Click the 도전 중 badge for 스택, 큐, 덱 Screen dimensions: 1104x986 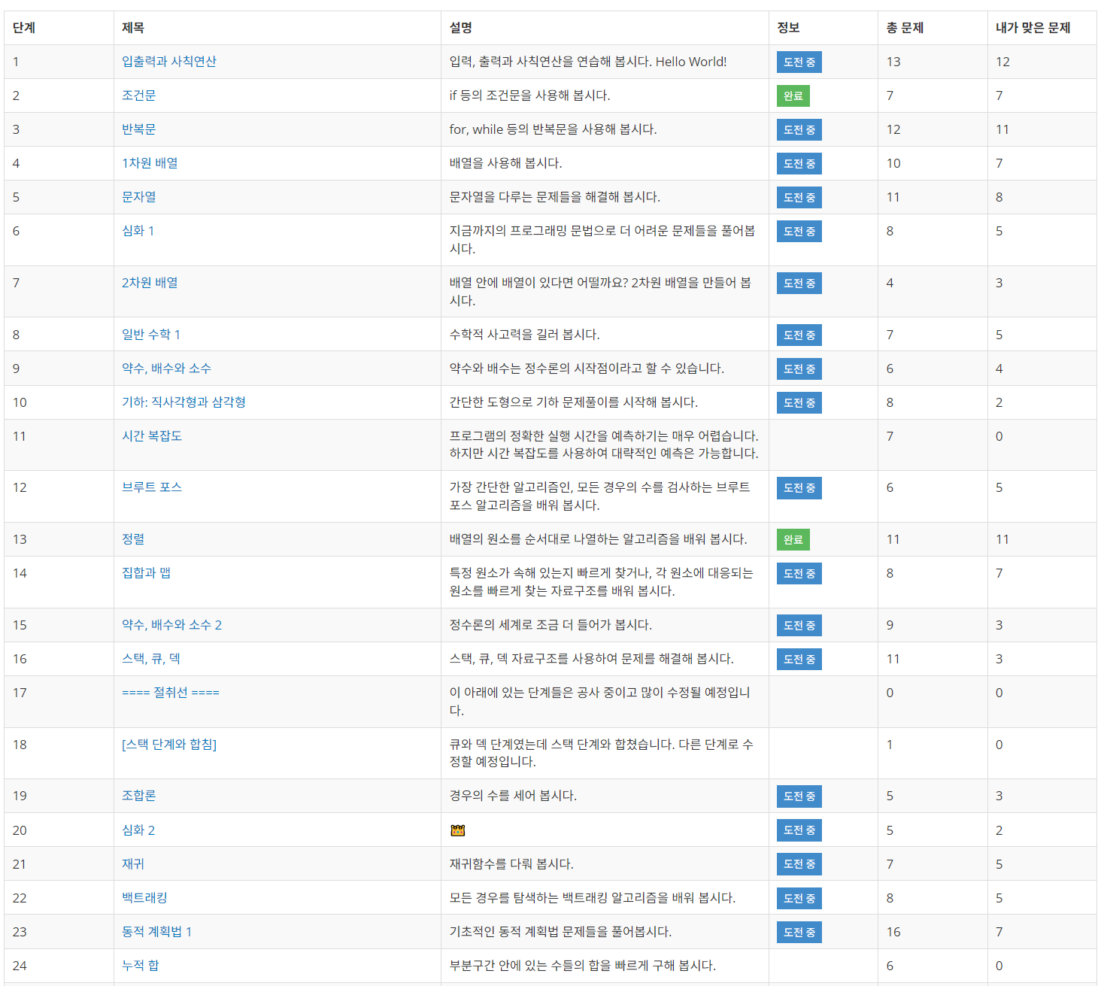pyautogui.click(x=799, y=660)
